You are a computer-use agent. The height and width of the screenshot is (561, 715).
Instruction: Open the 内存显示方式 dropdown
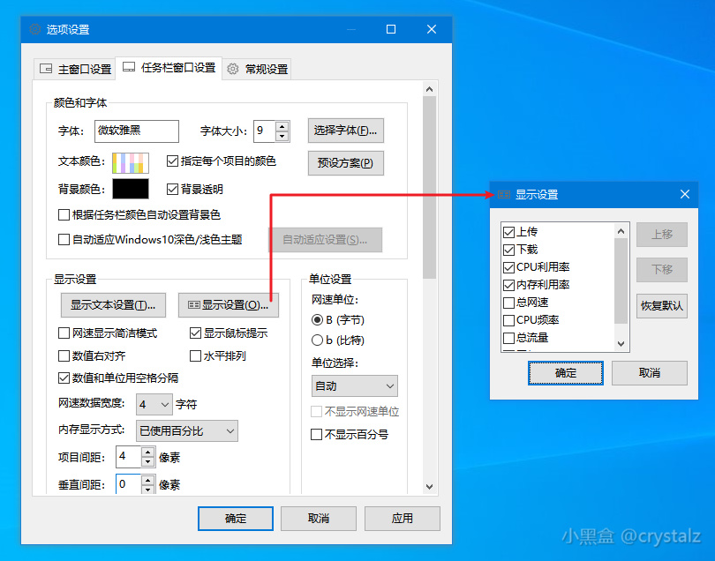click(x=187, y=430)
